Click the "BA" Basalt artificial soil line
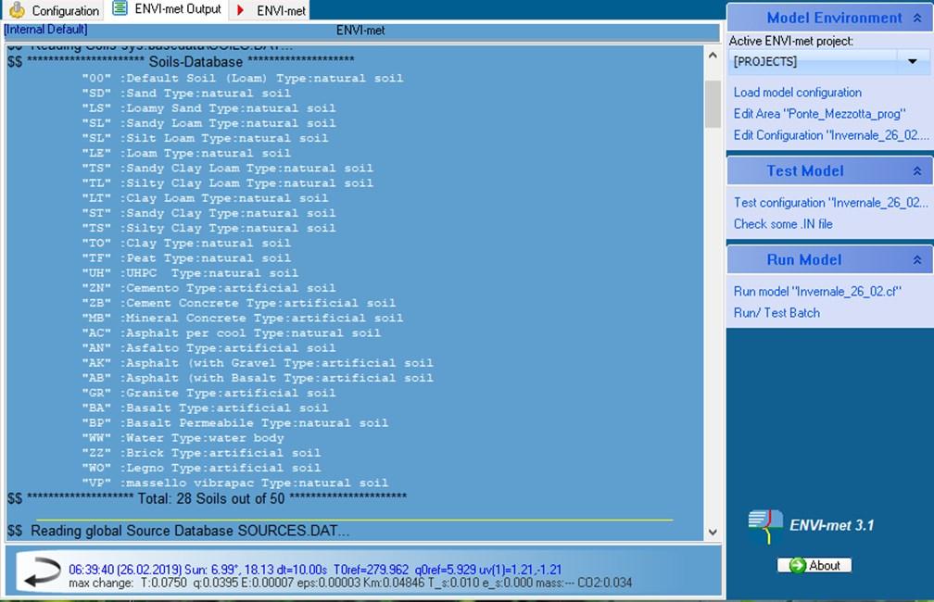 point(205,408)
